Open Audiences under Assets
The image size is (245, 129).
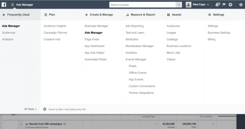click(x=173, y=26)
